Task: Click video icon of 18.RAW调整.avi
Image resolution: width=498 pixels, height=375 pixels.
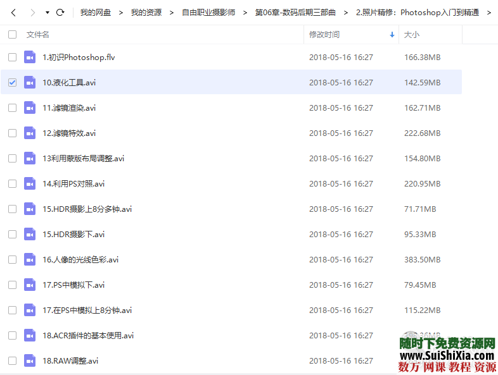Action: [30, 361]
